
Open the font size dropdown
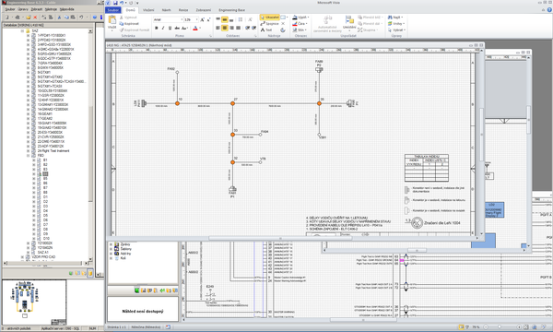197,19
